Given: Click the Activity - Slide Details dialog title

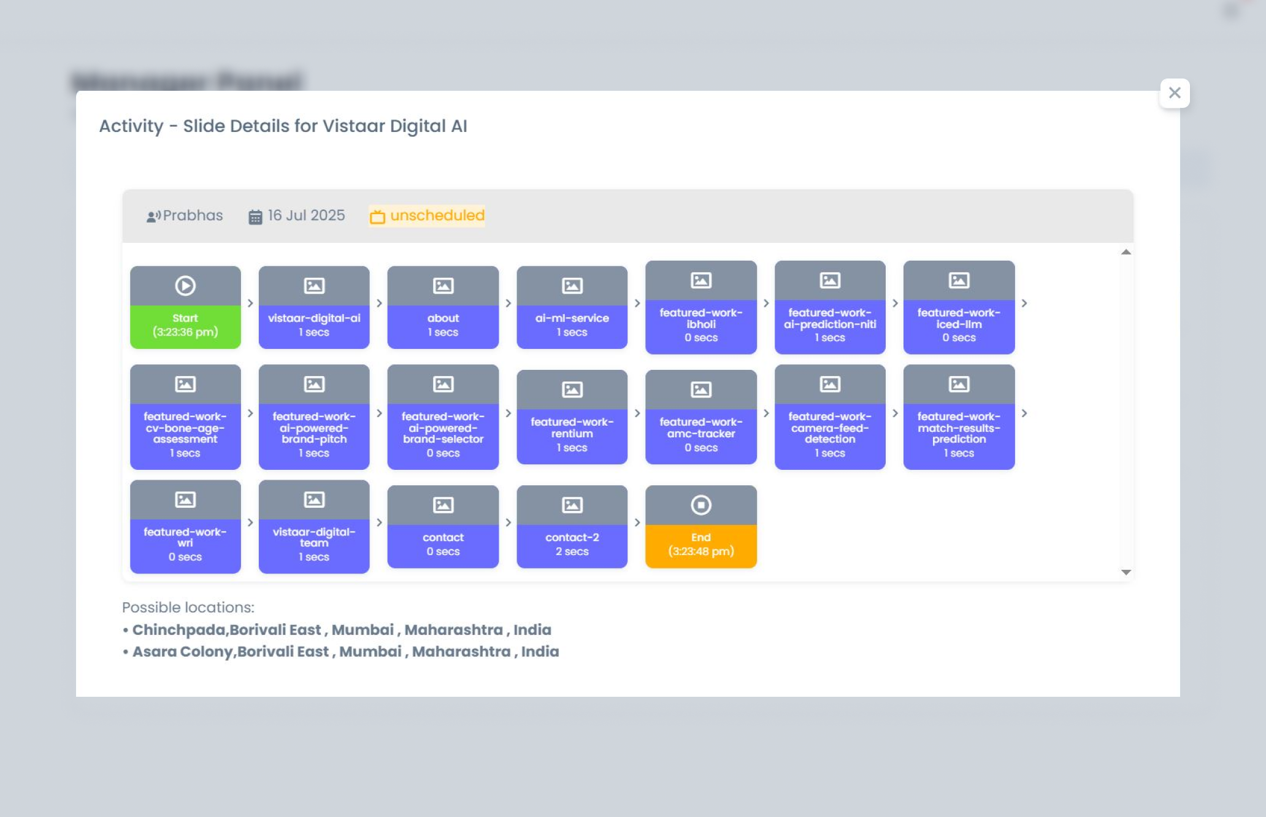Looking at the screenshot, I should point(283,126).
